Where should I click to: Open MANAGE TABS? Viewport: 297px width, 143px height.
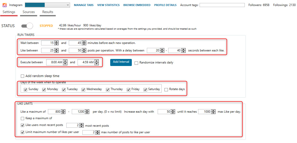click(x=84, y=5)
